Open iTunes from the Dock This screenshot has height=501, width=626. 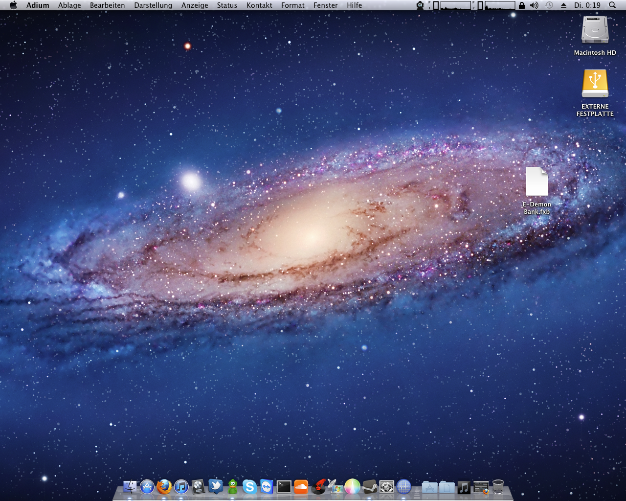coord(181,487)
